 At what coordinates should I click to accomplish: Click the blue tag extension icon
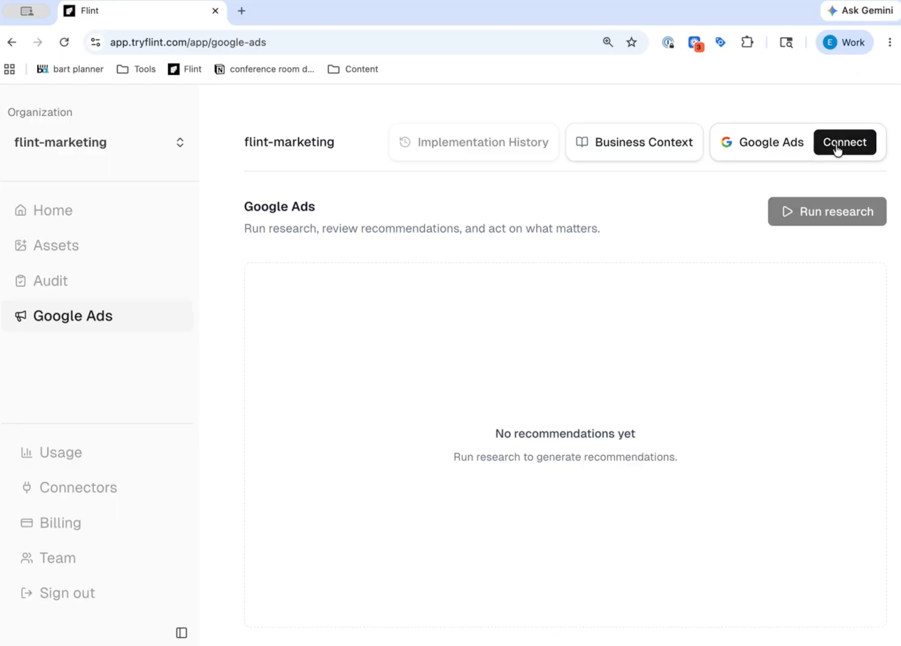(720, 42)
